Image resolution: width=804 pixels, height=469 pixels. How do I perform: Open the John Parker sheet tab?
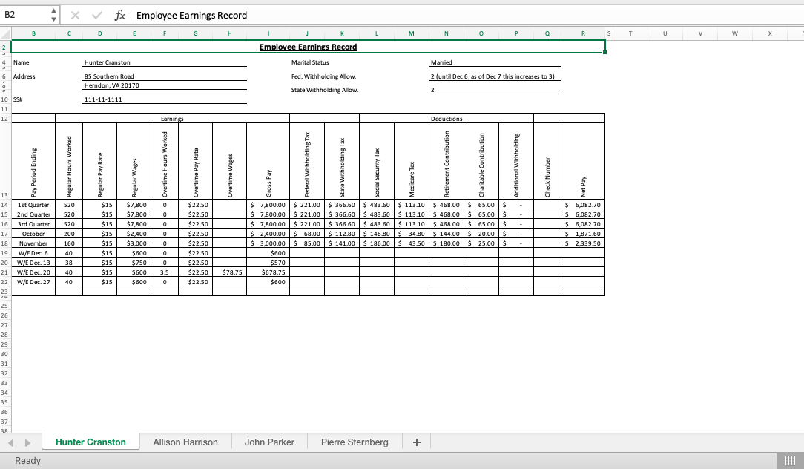269,442
